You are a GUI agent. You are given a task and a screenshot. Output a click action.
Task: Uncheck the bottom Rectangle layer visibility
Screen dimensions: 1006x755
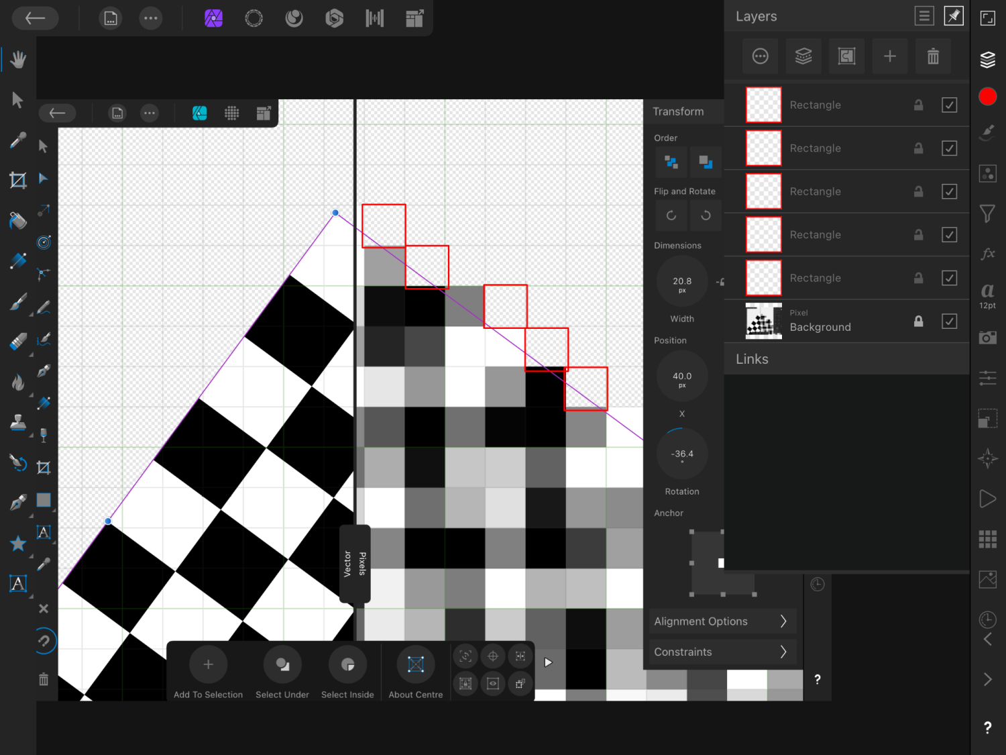pos(949,278)
